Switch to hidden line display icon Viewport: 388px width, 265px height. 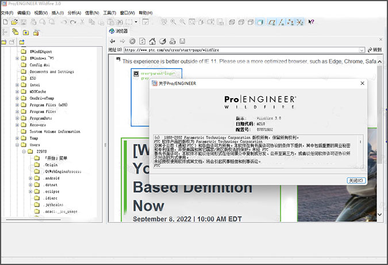point(241,22)
